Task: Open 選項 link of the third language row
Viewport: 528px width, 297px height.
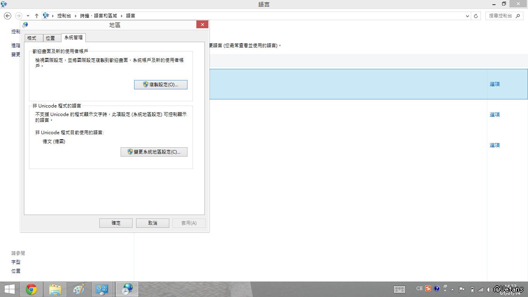Action: 495,145
